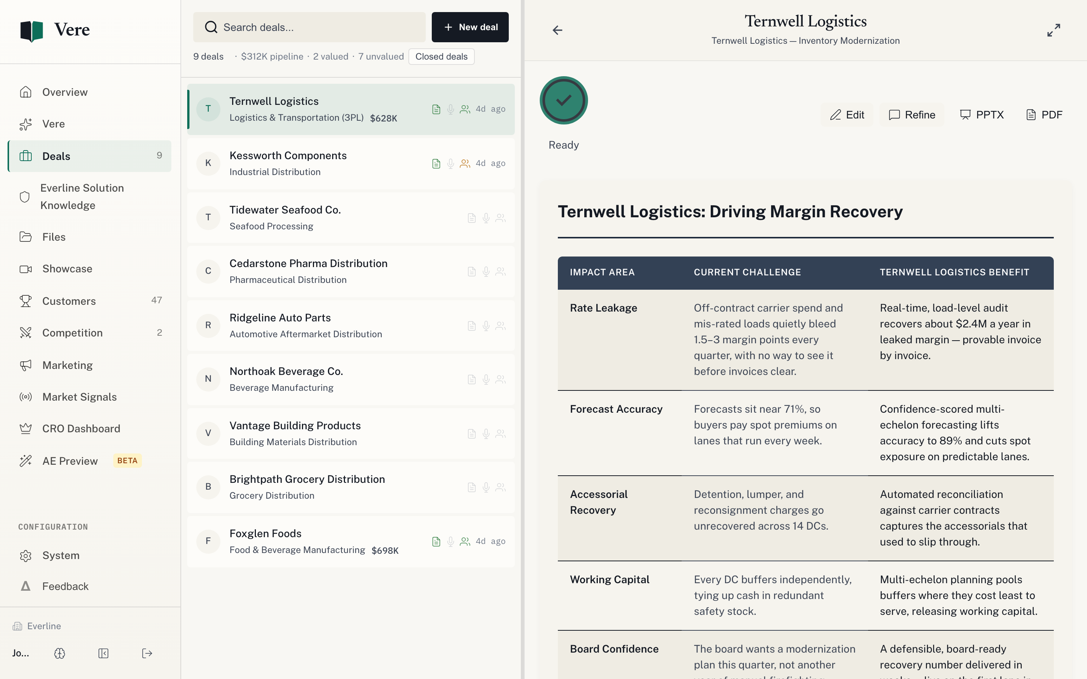The width and height of the screenshot is (1087, 679).
Task: Collapse the sidebar using panel icon
Action: point(103,653)
